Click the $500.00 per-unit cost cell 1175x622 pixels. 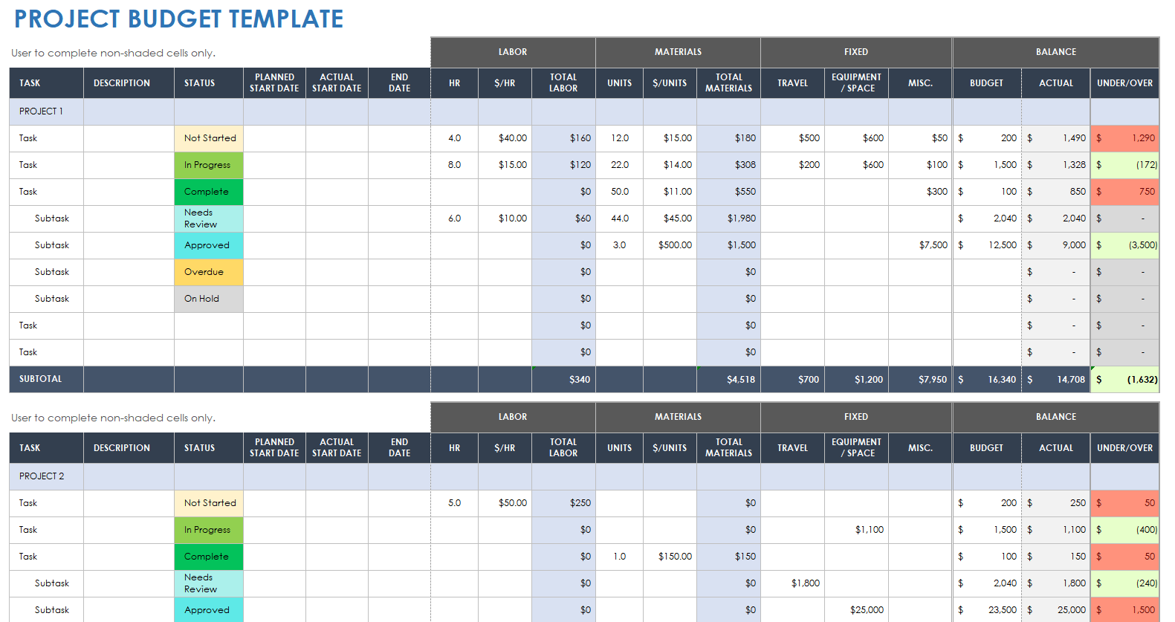[670, 245]
